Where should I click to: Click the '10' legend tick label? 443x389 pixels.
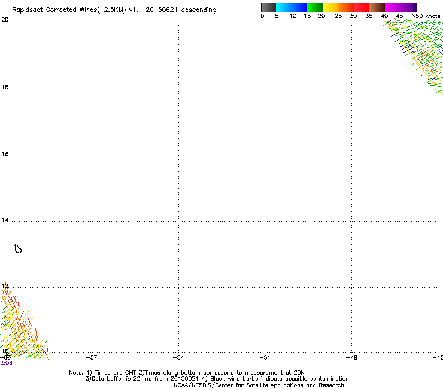(x=293, y=16)
